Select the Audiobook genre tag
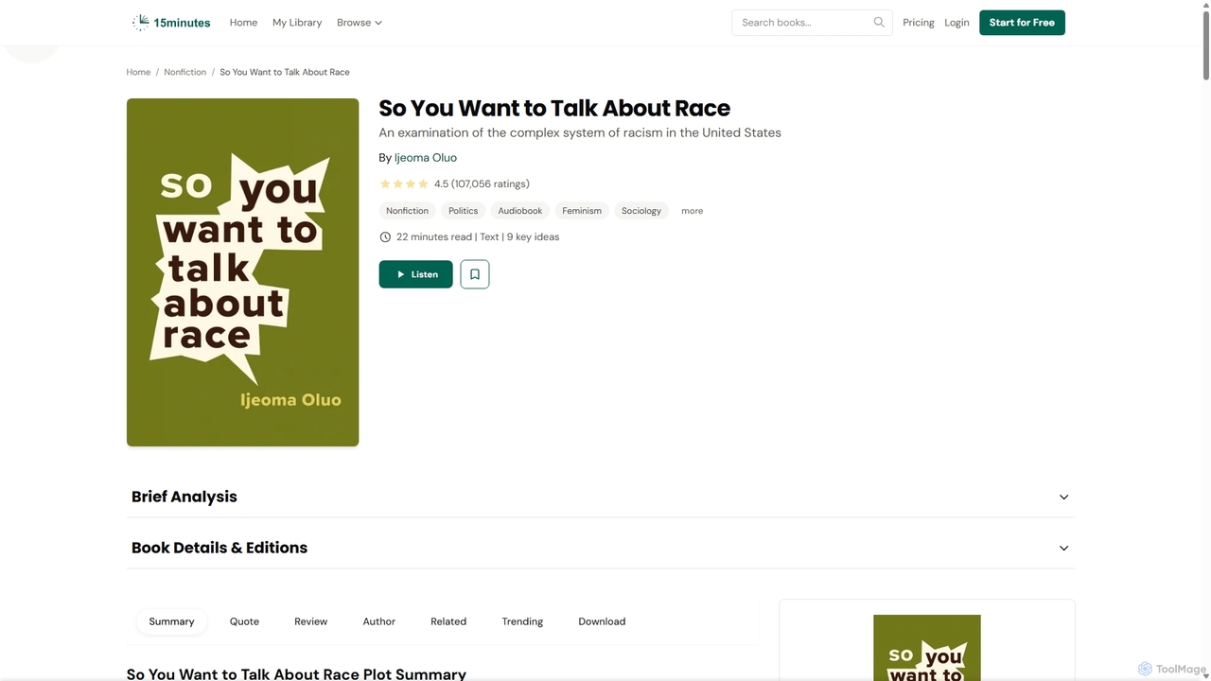Viewport: 1211px width, 681px height. click(x=520, y=211)
